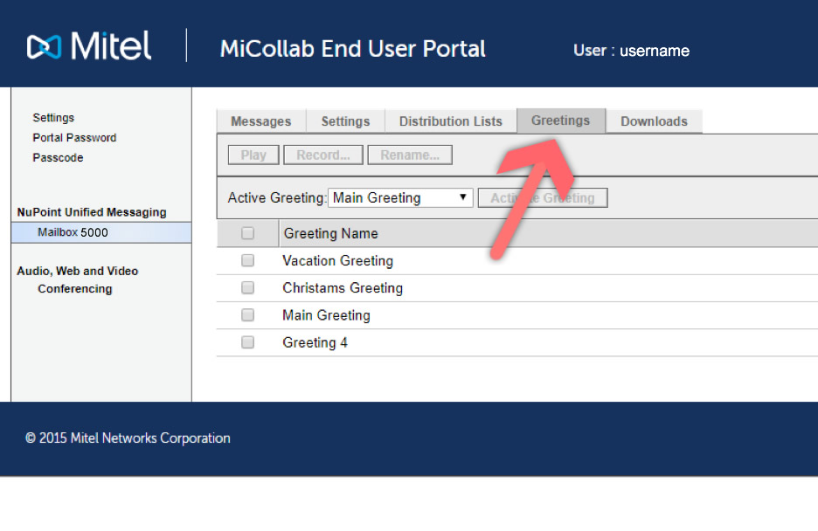Screen dimensions: 818x531
Task: Click the NuPoint Unified Messaging heading
Action: tap(92, 212)
